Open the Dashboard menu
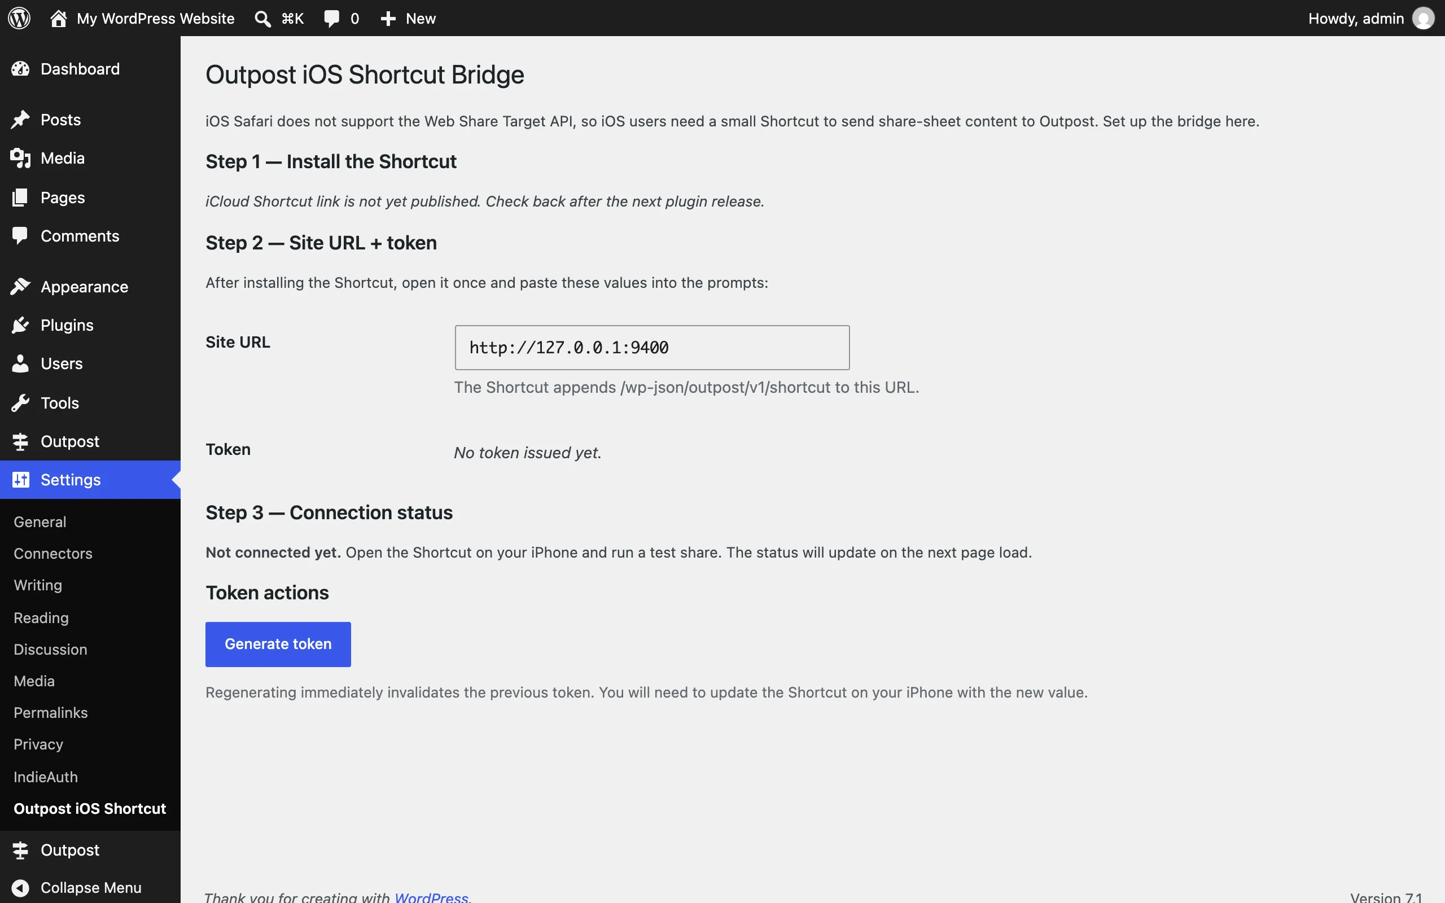 90,69
